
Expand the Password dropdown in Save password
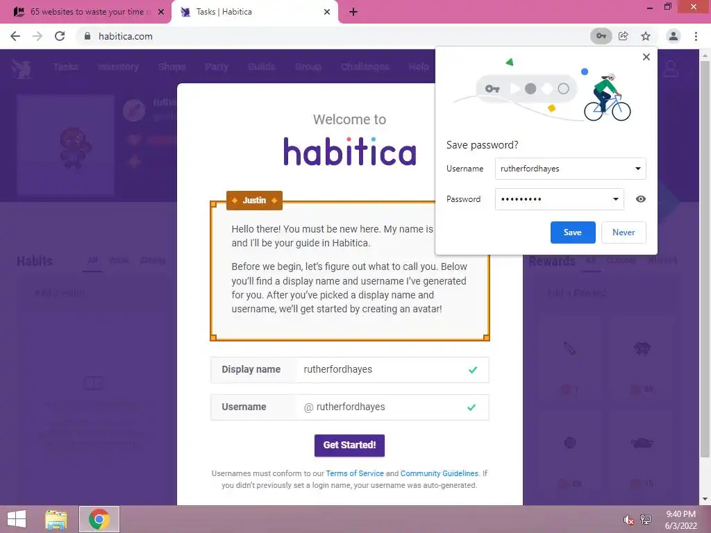tap(616, 199)
